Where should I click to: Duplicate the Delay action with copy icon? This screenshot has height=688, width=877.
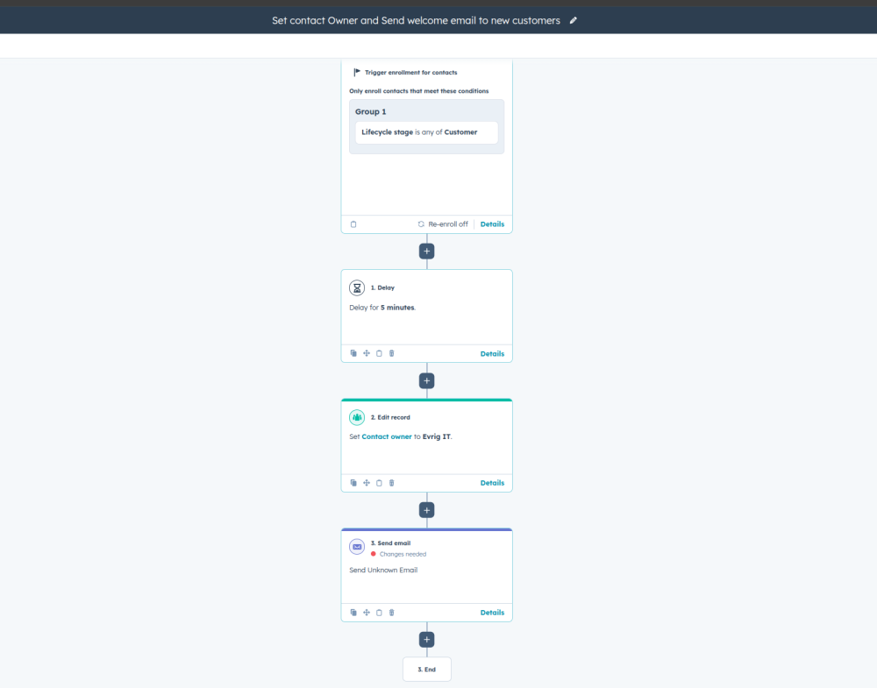tap(353, 354)
